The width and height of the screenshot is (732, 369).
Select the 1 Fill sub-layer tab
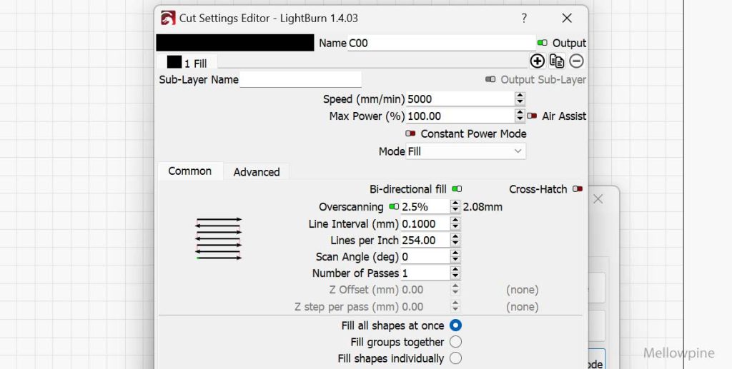(x=187, y=63)
